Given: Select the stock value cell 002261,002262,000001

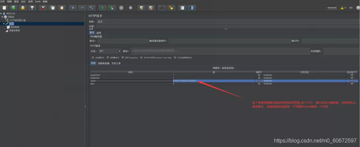Looking at the screenshot, I should 214,81.
